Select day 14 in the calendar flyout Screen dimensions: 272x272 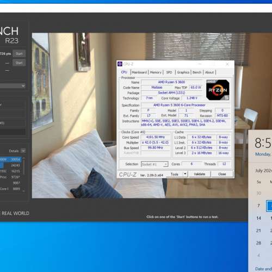coord(259,218)
